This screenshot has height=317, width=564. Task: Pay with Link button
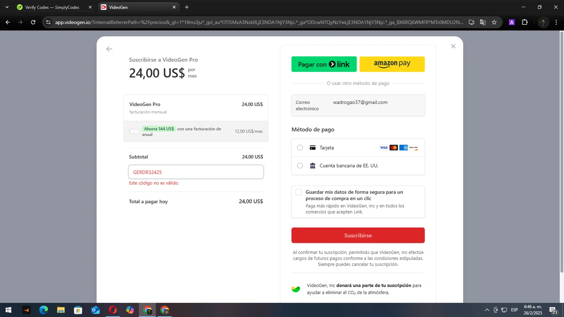click(324, 64)
